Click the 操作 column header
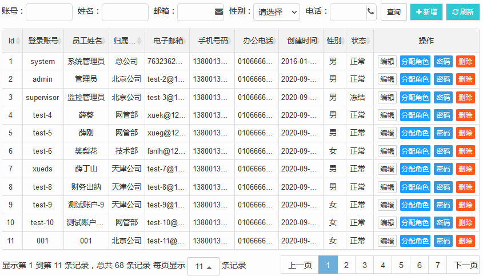Image resolution: width=483 pixels, height=276 pixels. [x=426, y=41]
